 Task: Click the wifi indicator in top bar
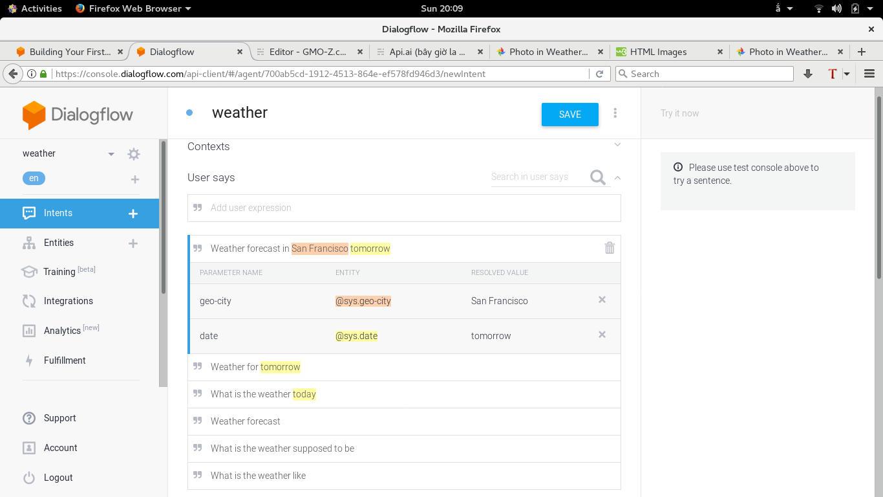pos(819,8)
